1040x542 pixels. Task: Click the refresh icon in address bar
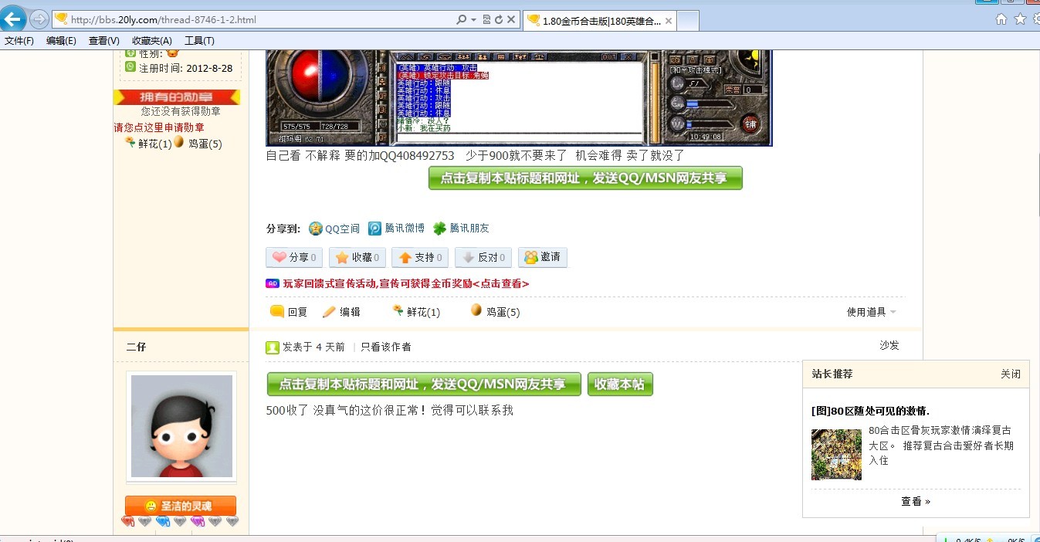pyautogui.click(x=499, y=19)
